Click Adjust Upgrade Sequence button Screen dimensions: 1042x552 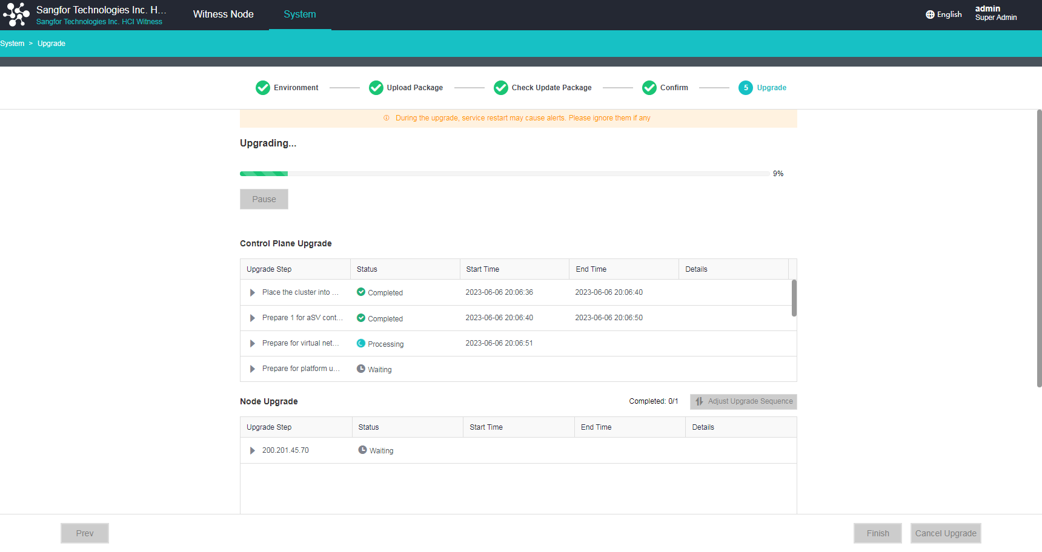743,401
